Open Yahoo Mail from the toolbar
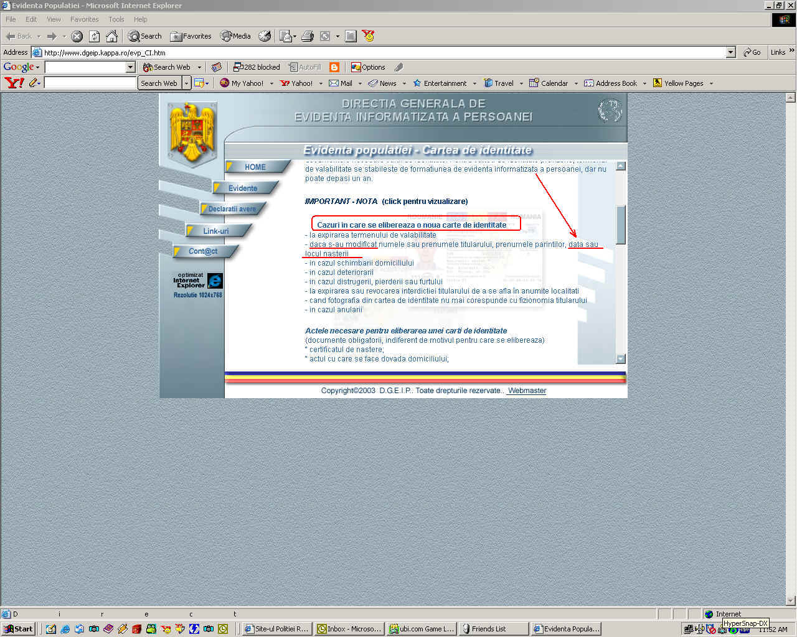The width and height of the screenshot is (797, 637). tap(341, 83)
